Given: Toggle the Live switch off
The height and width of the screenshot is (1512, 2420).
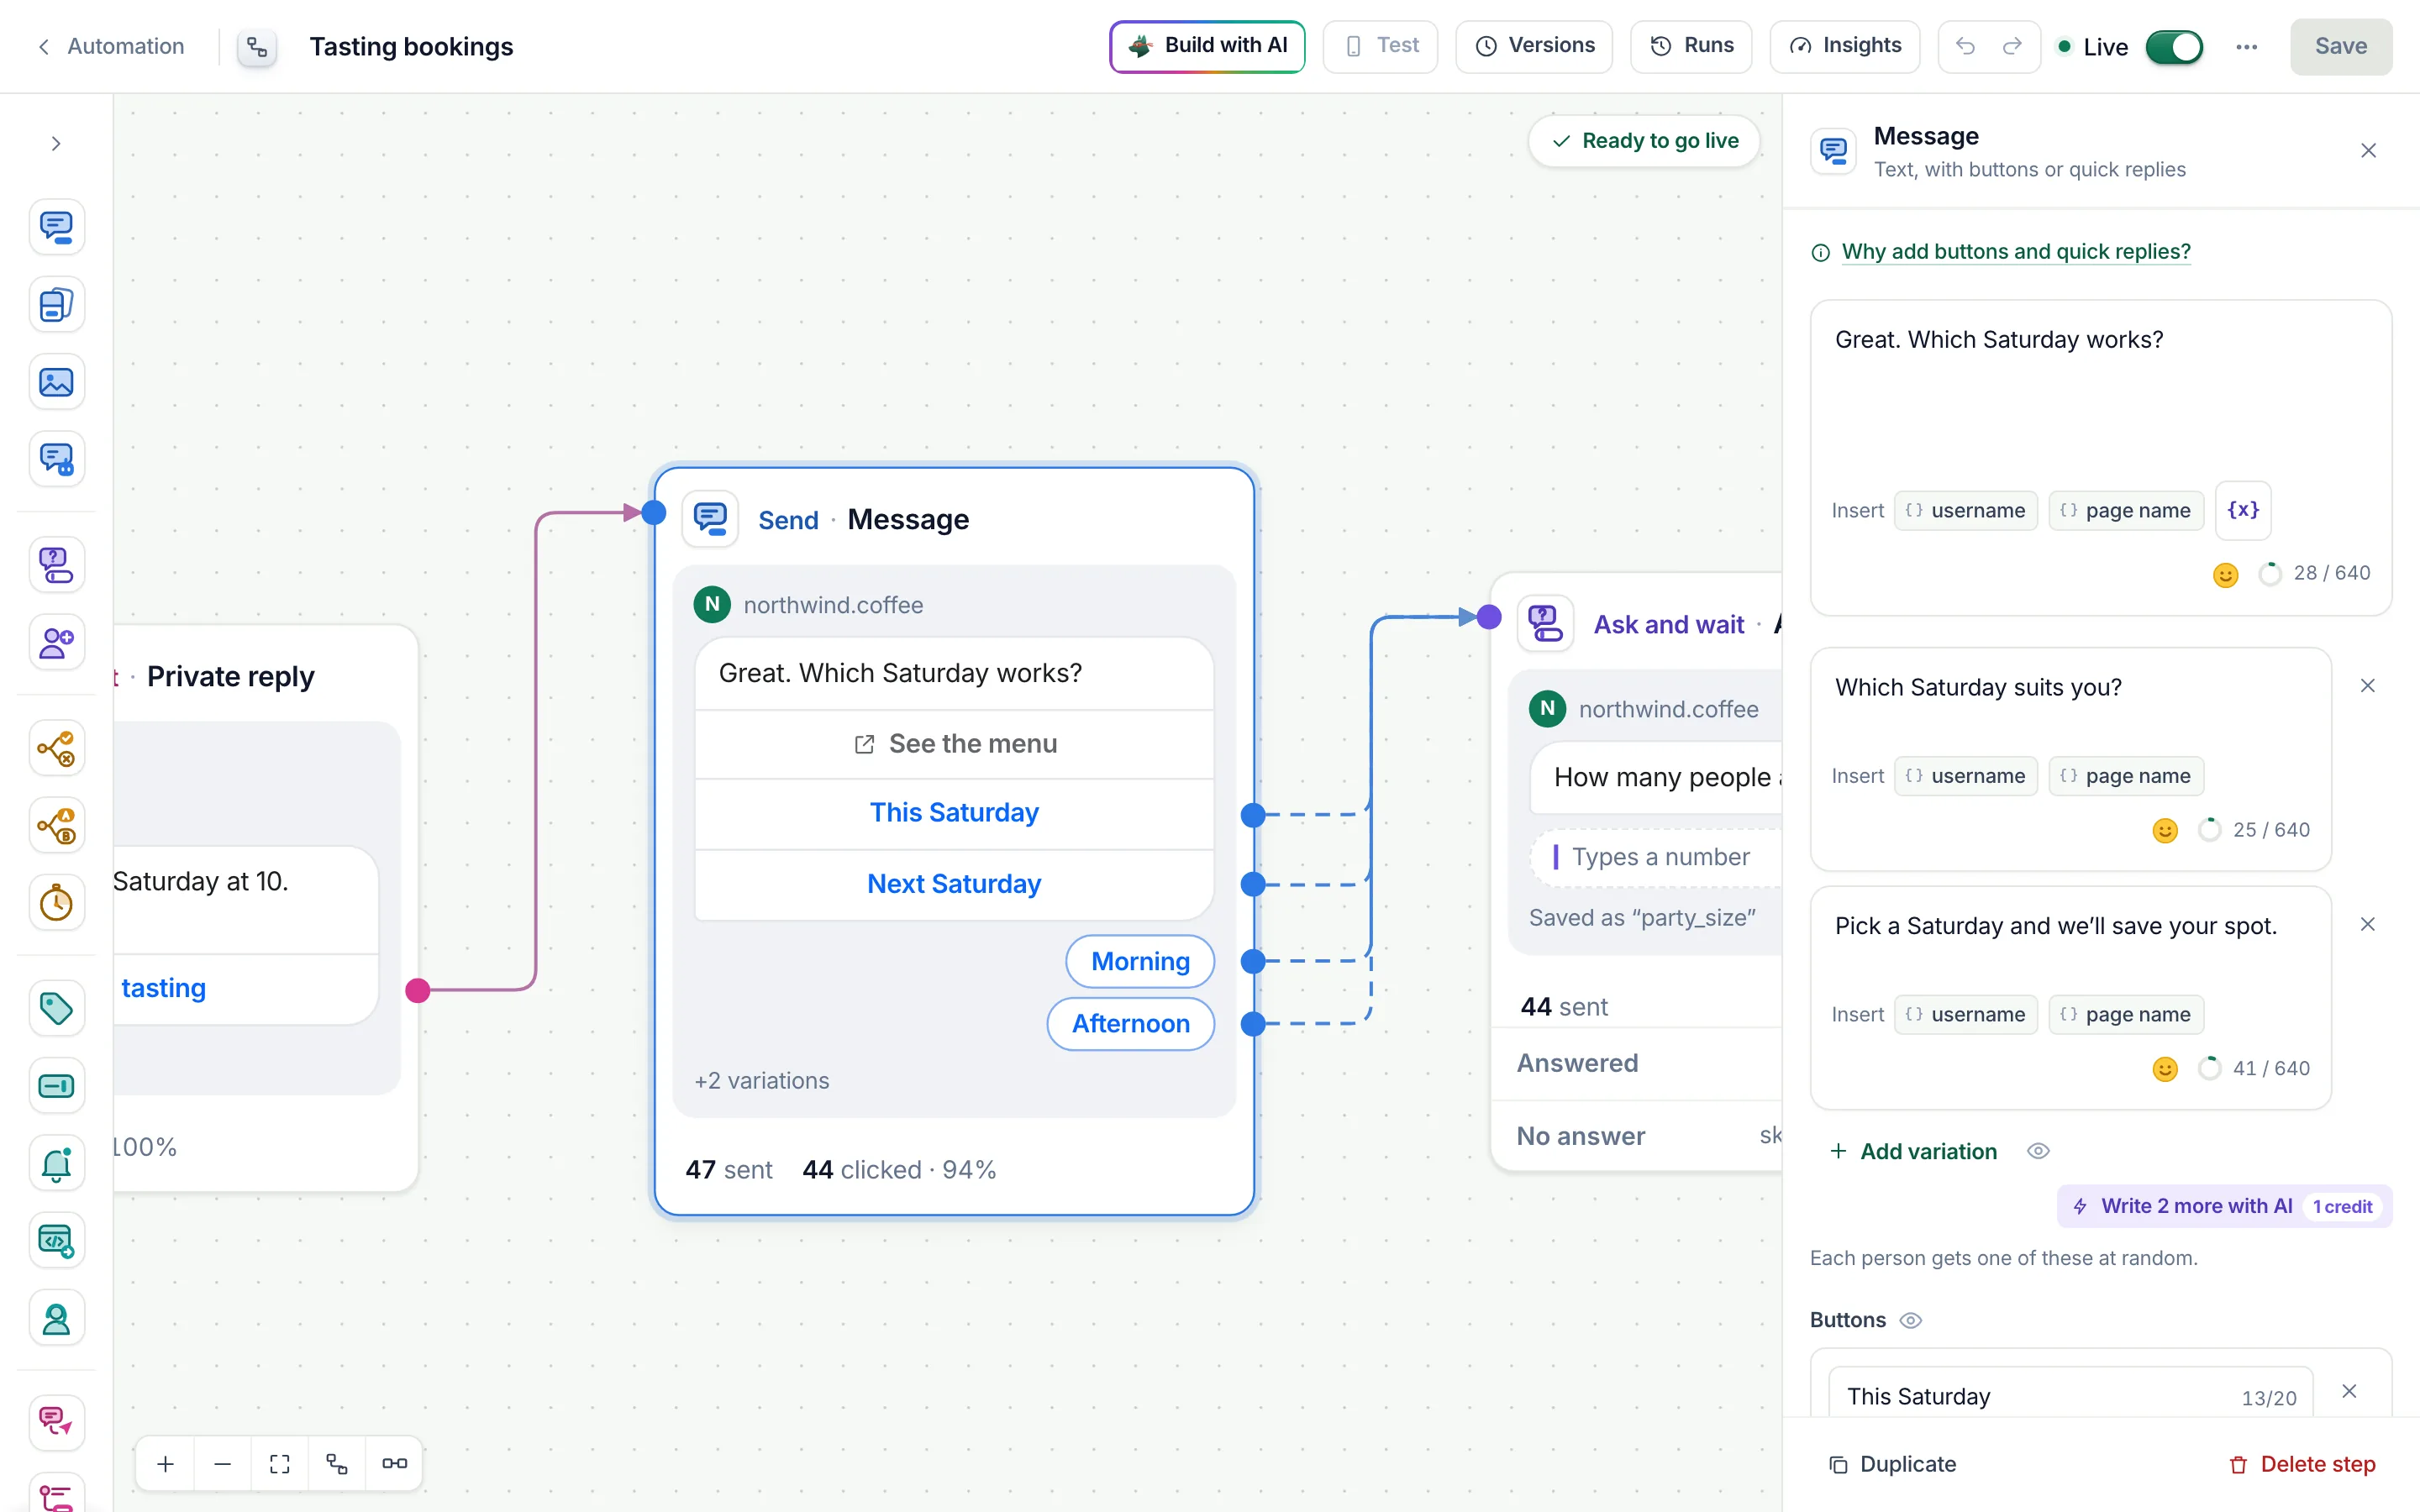Looking at the screenshot, I should tap(2174, 47).
